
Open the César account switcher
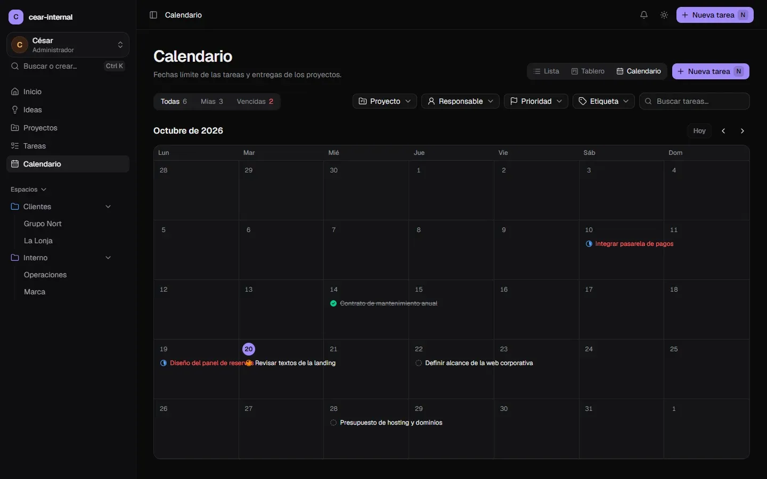[x=68, y=45]
